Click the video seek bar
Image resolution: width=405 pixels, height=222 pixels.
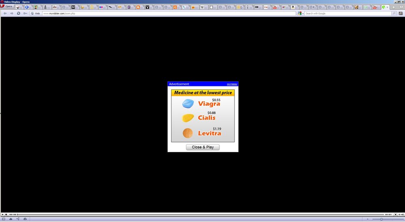(x=201, y=214)
